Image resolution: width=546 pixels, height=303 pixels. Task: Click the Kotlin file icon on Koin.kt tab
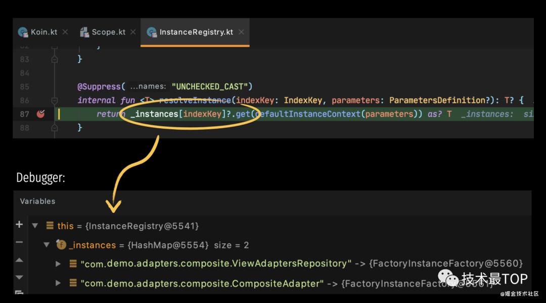pos(22,32)
